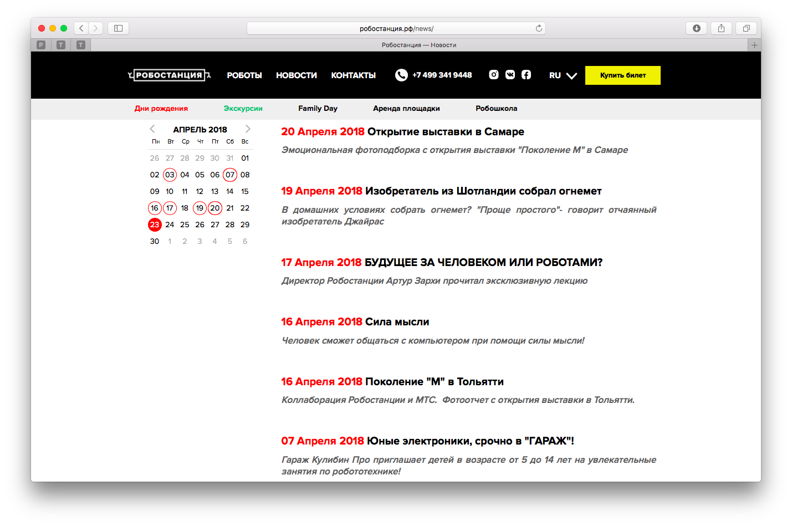
Task: Open the Экскурсии submenu link
Action: [243, 109]
